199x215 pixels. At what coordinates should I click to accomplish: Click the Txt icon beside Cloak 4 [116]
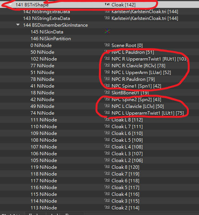click(107, 194)
